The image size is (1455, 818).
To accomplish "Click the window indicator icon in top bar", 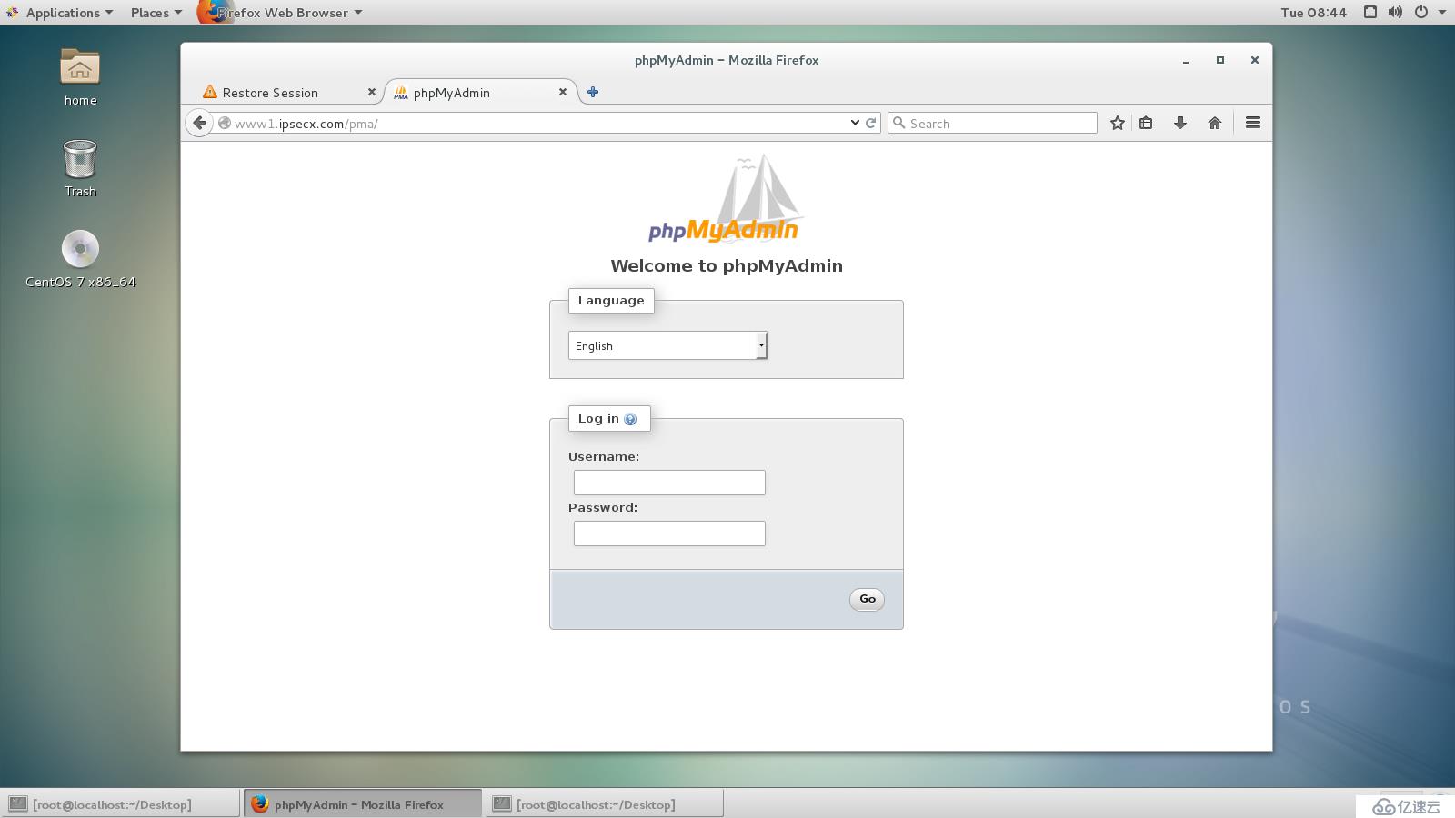I will [1370, 12].
